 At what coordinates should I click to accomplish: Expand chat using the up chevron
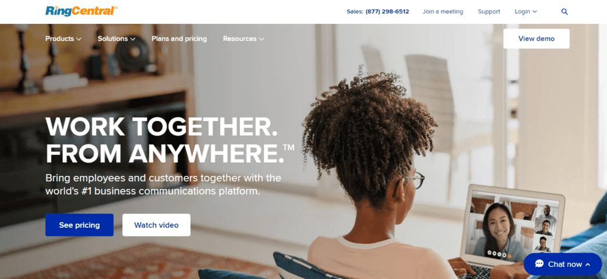[x=588, y=264]
